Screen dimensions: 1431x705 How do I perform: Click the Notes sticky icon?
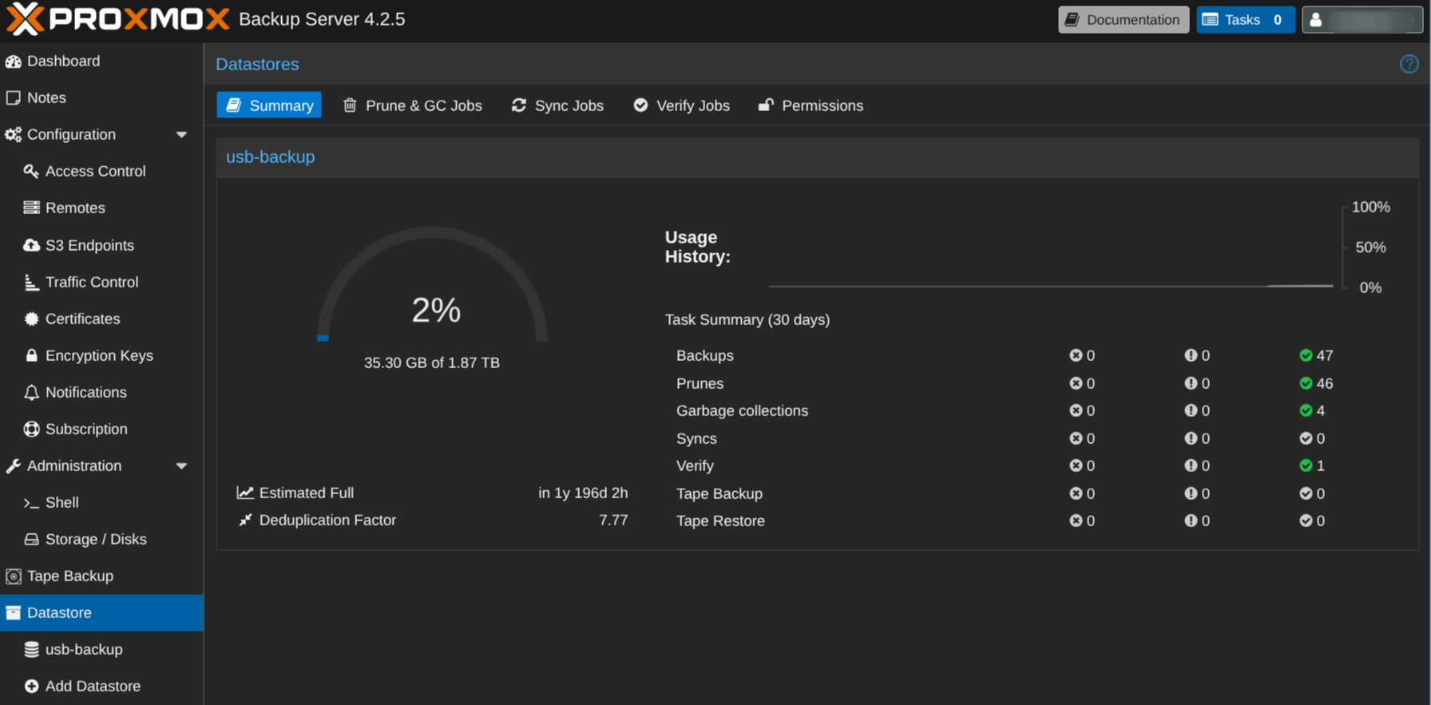(14, 98)
